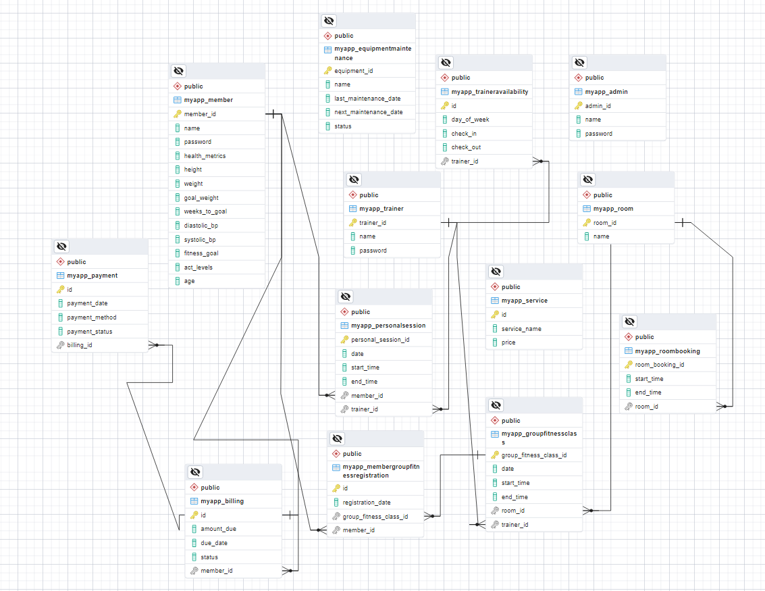Select the myapp_traineravailability table name
This screenshot has height=591, width=765.
point(490,92)
